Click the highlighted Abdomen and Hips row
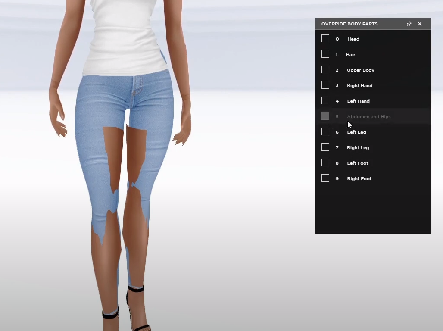 (369, 116)
